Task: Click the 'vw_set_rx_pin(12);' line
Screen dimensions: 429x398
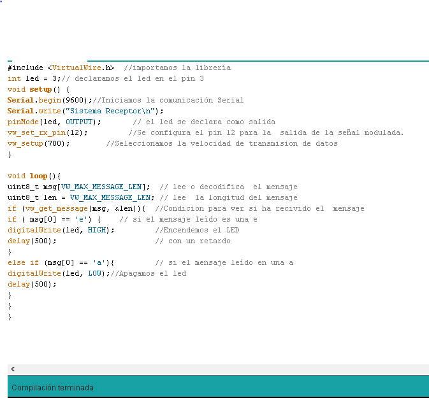Action: (48, 133)
